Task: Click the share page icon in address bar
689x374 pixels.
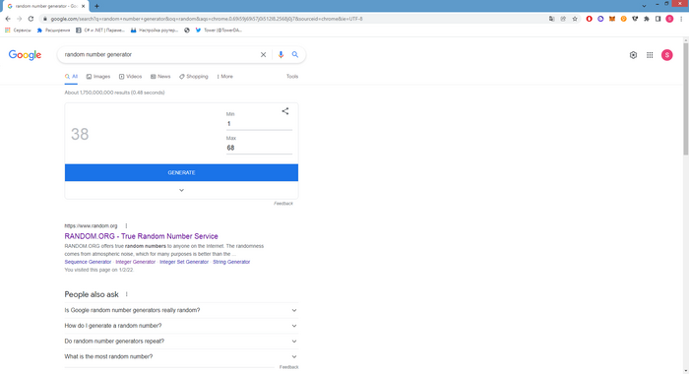Action: 563,19
